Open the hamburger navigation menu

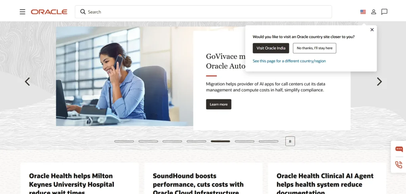click(x=23, y=12)
